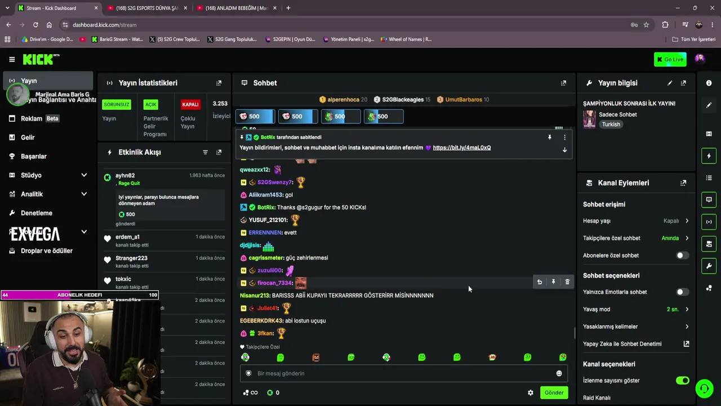Switch to the ANLADIM BEBEĞİM browser tab

pos(235,8)
